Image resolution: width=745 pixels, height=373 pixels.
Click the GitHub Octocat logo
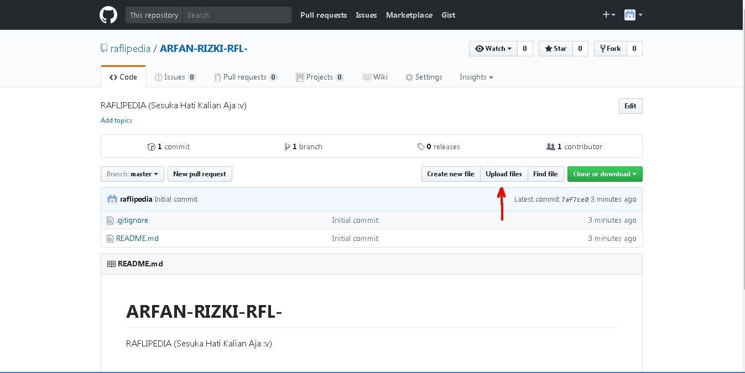tap(108, 14)
